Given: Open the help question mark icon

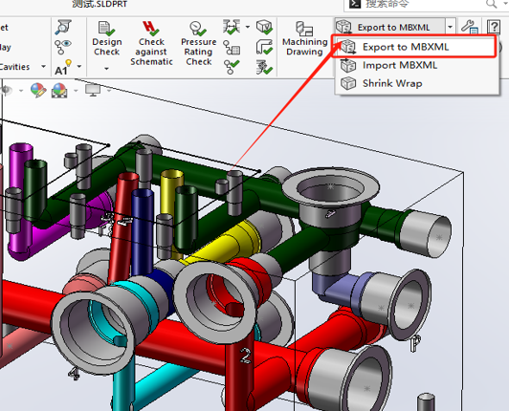Looking at the screenshot, I should pyautogui.click(x=493, y=27).
